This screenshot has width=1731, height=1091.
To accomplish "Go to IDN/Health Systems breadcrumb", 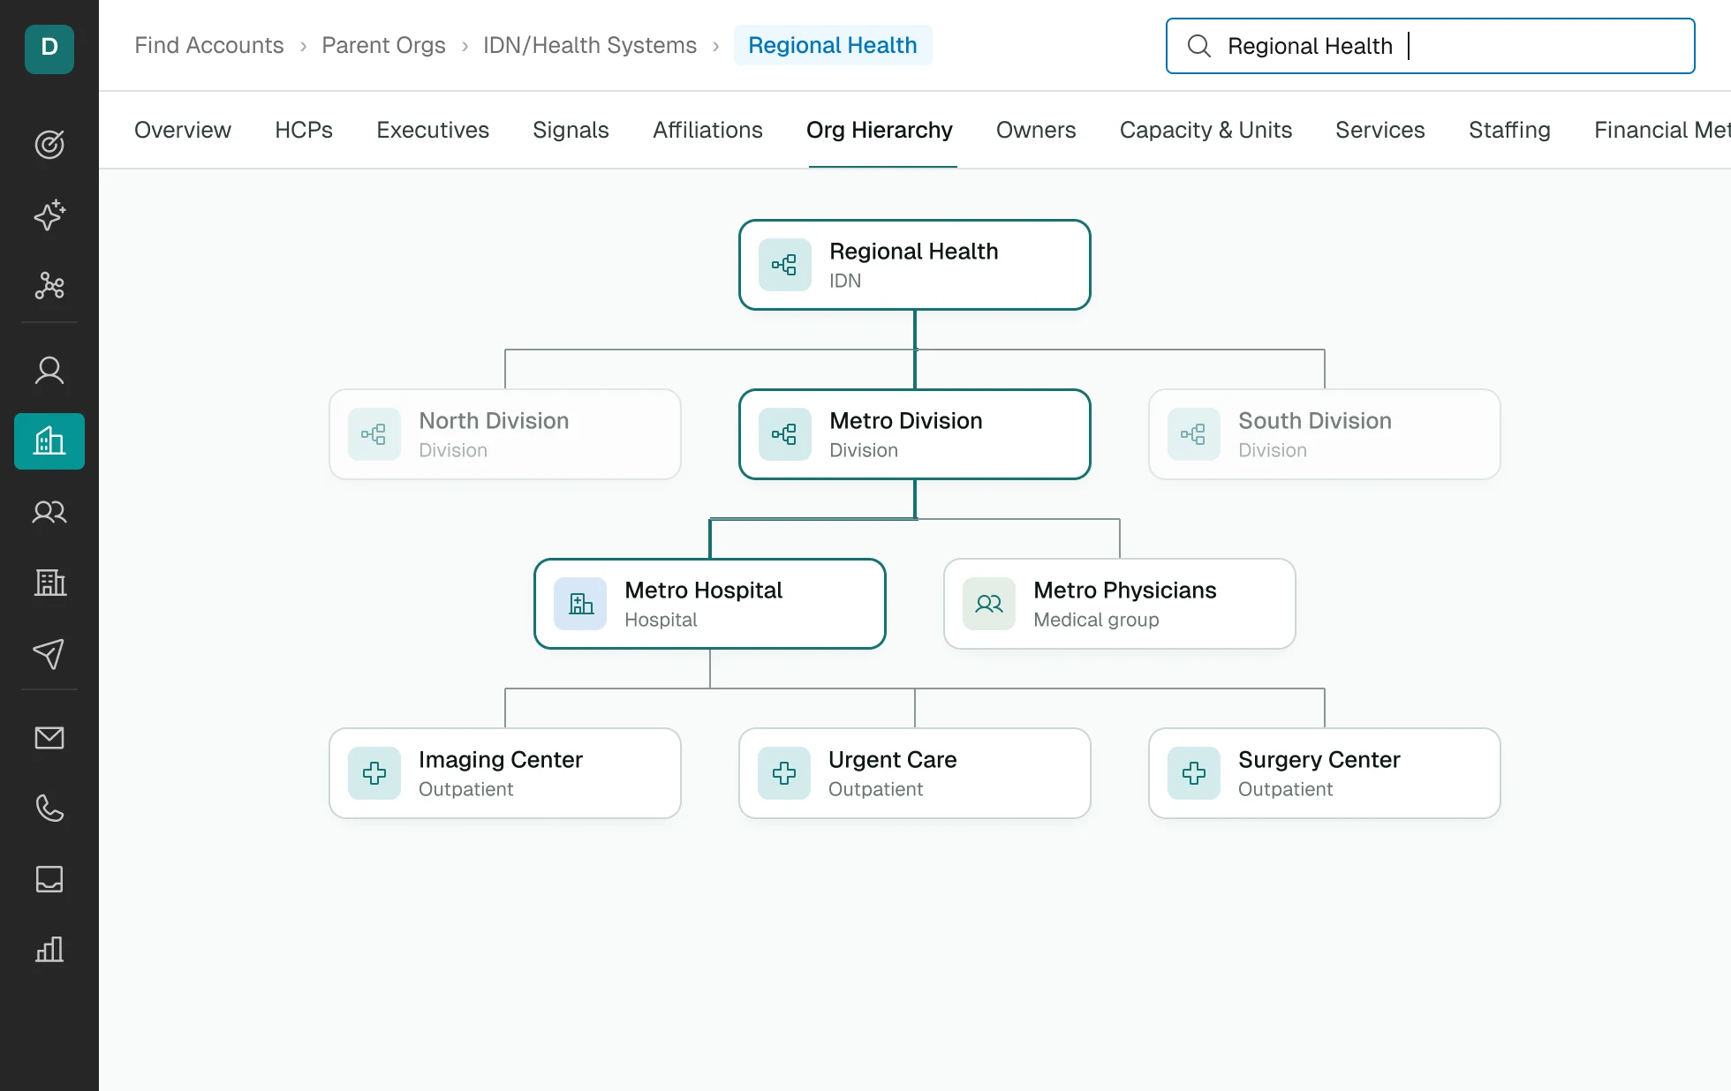I will [x=590, y=45].
